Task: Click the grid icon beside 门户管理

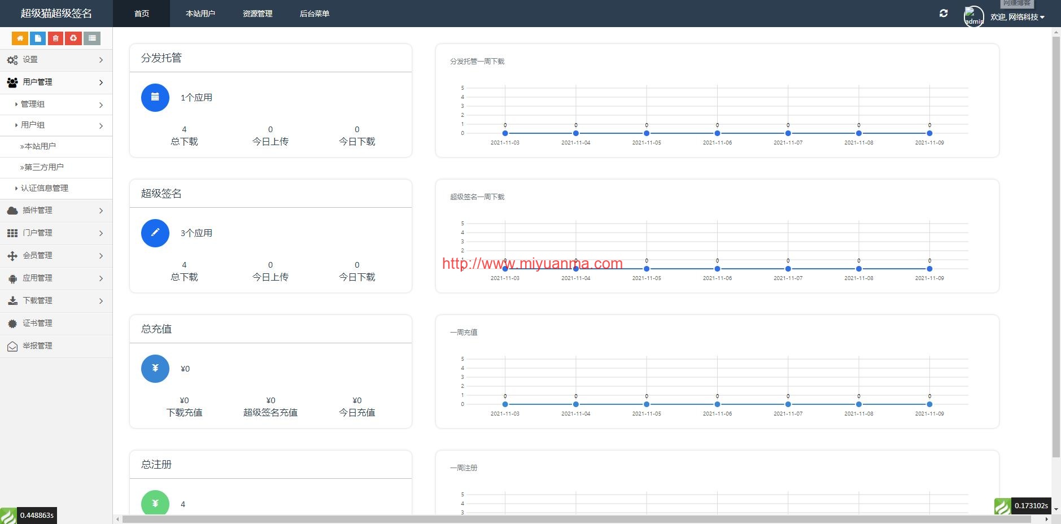Action: click(x=12, y=233)
